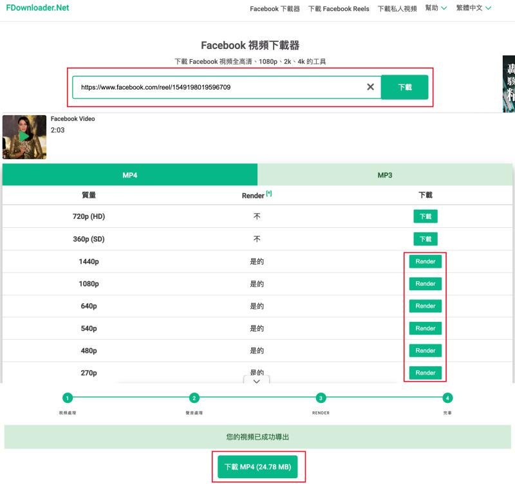Go to 下載 Facebook Reels page
Image resolution: width=515 pixels, height=484 pixels.
point(339,8)
